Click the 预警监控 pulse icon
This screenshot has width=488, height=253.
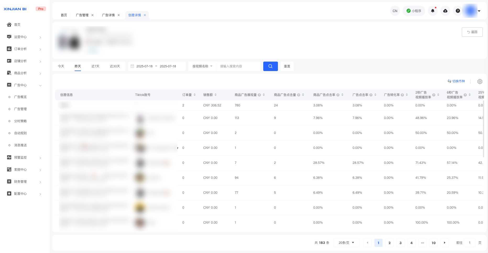(9, 157)
